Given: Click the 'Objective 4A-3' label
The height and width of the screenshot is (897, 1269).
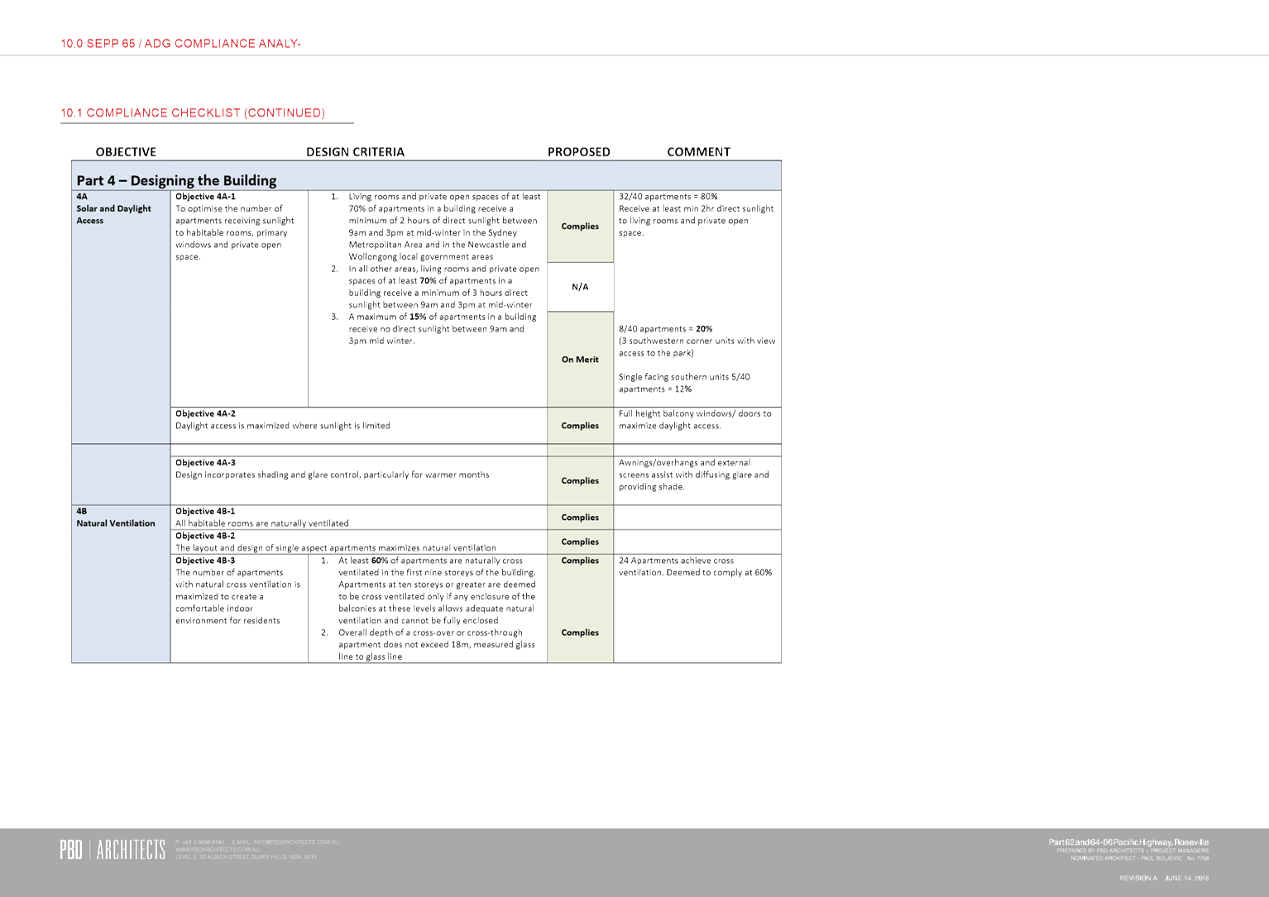Looking at the screenshot, I should tap(205, 463).
